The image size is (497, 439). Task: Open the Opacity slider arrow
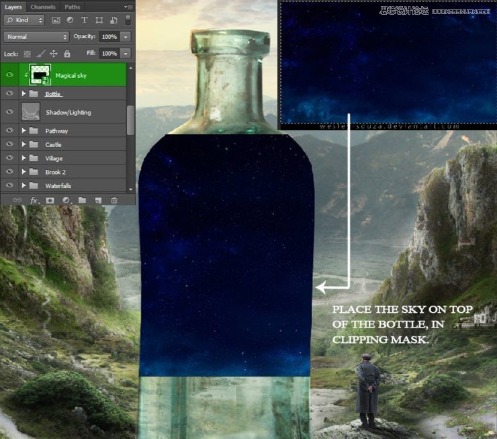tap(126, 37)
